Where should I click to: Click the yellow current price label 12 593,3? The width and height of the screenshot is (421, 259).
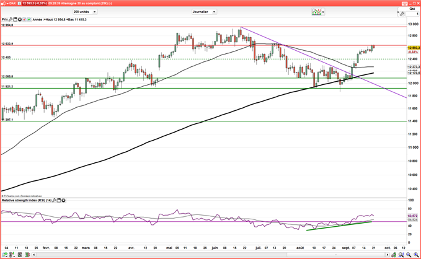click(x=414, y=48)
